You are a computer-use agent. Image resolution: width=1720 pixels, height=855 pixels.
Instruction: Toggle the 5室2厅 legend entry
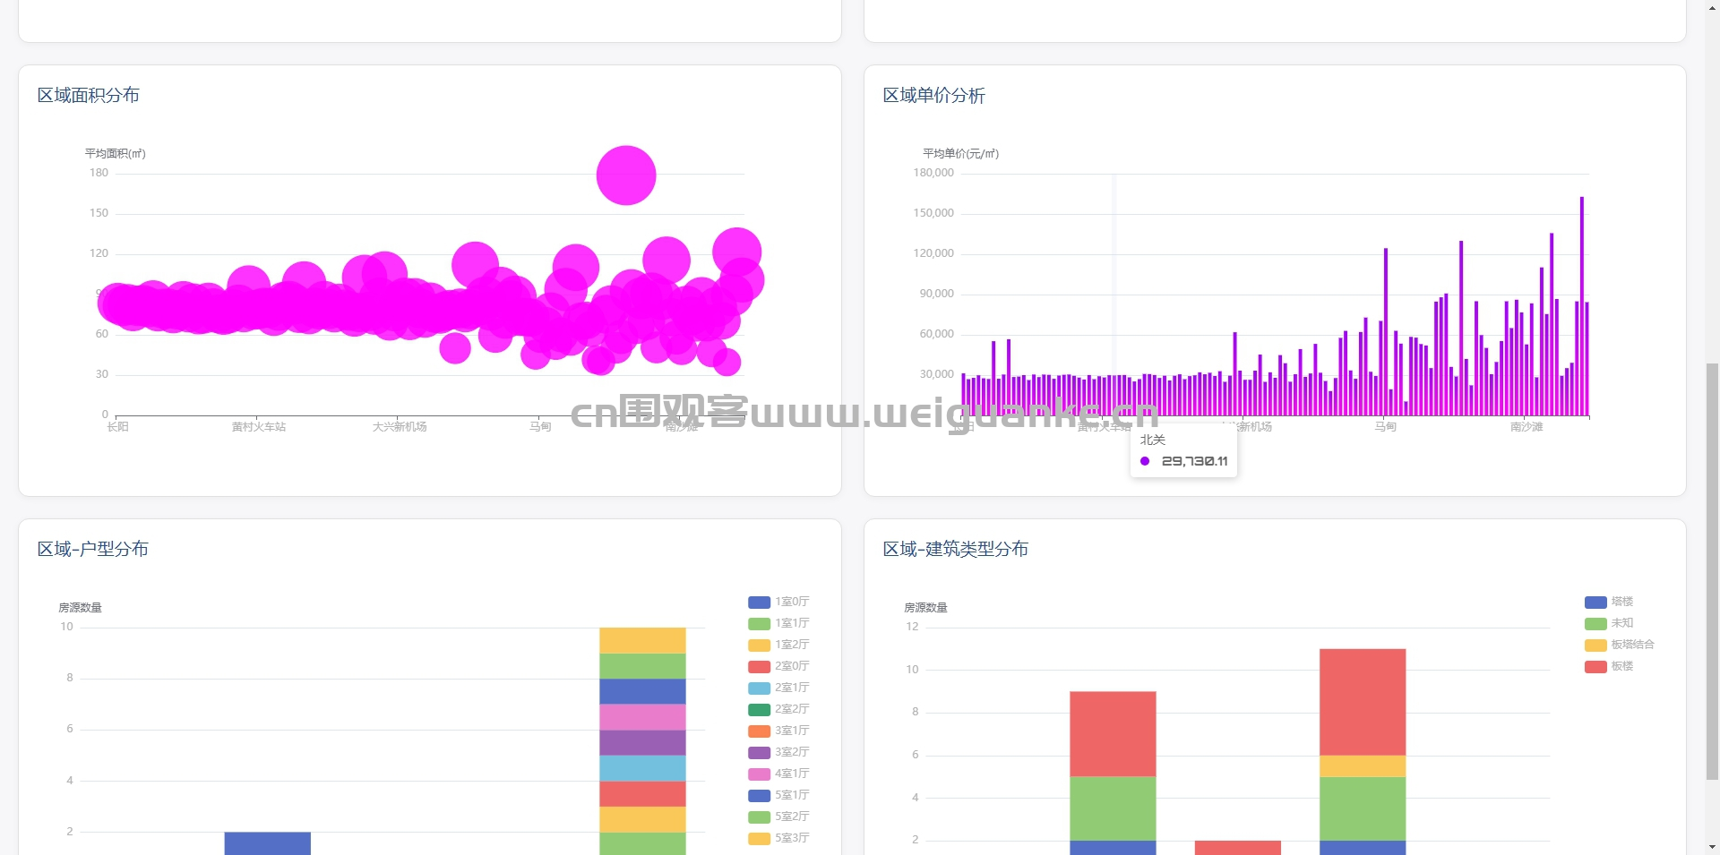778,817
